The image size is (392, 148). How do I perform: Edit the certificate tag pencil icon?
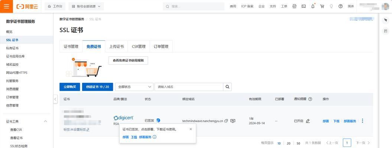click(x=88, y=129)
